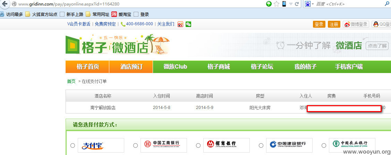The width and height of the screenshot is (391, 155).
Task: Select the 支付宝 payment radio button
Action: 73,145
